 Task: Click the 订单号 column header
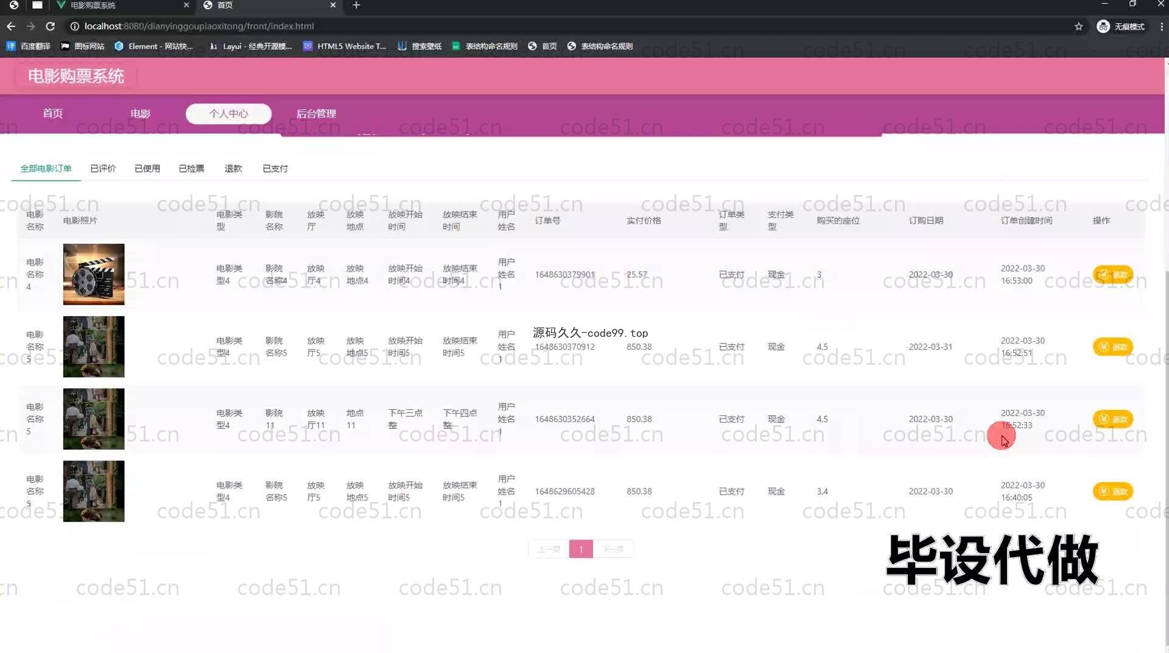[x=547, y=221]
